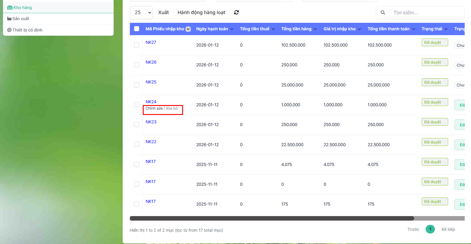Click the Sản xuất factory icon
This screenshot has height=244, width=471.
(x=9, y=19)
